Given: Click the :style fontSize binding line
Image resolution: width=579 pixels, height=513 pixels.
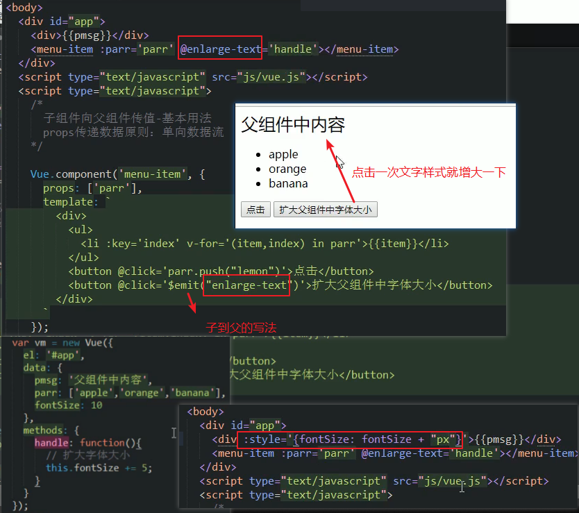Looking at the screenshot, I should pyautogui.click(x=386, y=439).
